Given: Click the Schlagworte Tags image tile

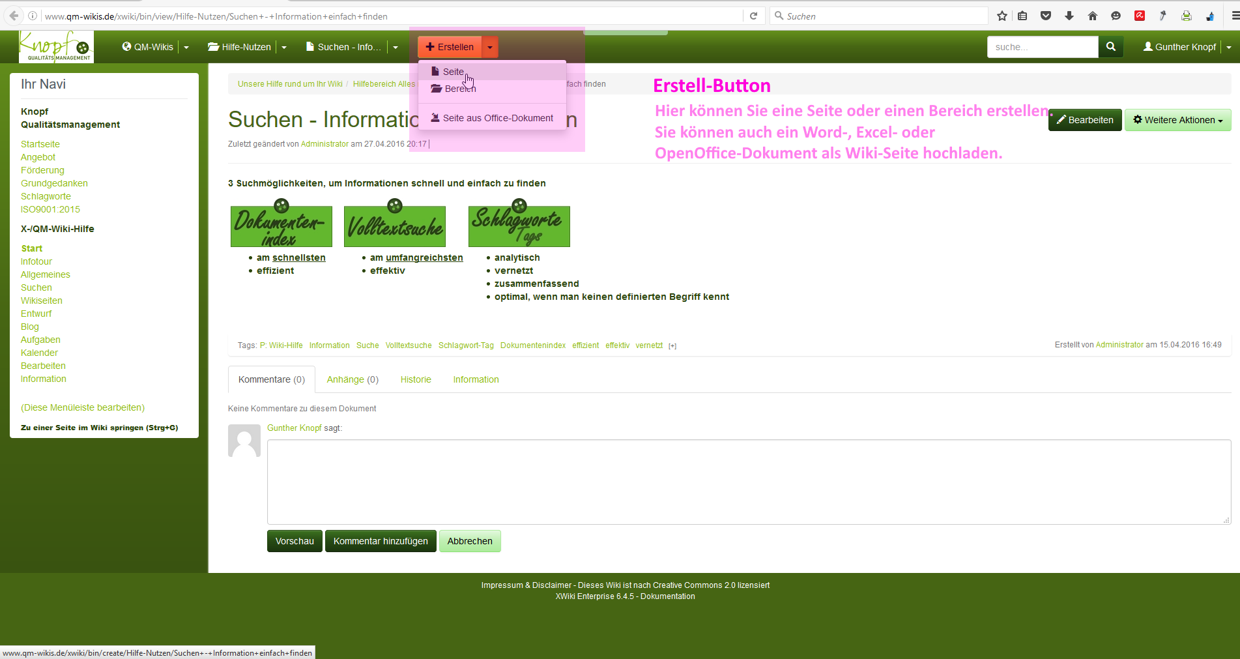Looking at the screenshot, I should [519, 226].
